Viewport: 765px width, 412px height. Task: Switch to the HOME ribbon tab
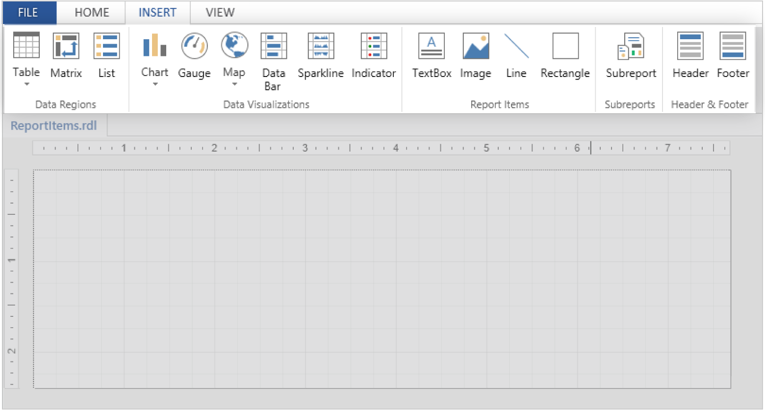click(91, 13)
